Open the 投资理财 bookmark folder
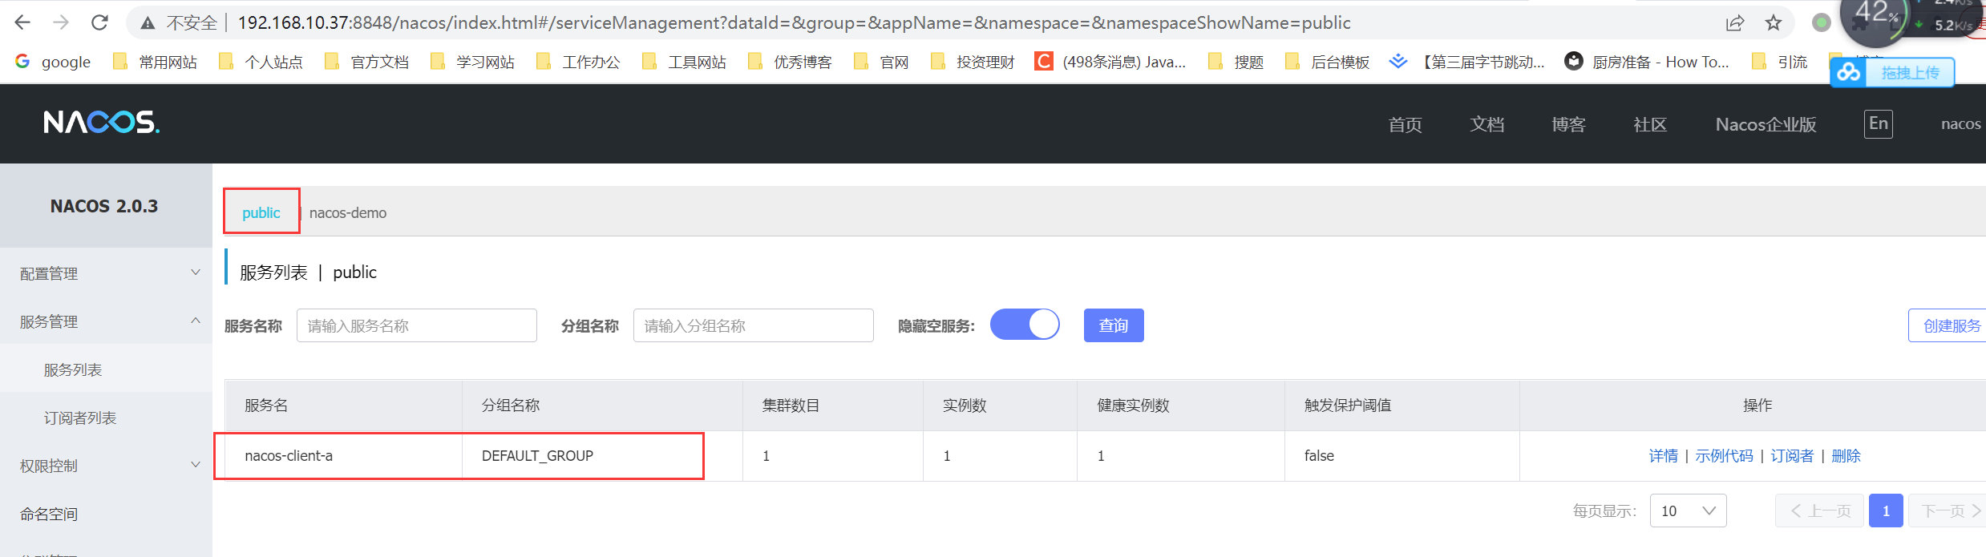Image resolution: width=1986 pixels, height=557 pixels. [973, 62]
